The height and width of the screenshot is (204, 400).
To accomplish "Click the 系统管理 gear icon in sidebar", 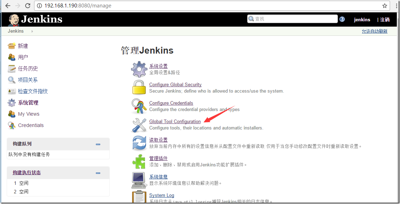I will point(11,103).
